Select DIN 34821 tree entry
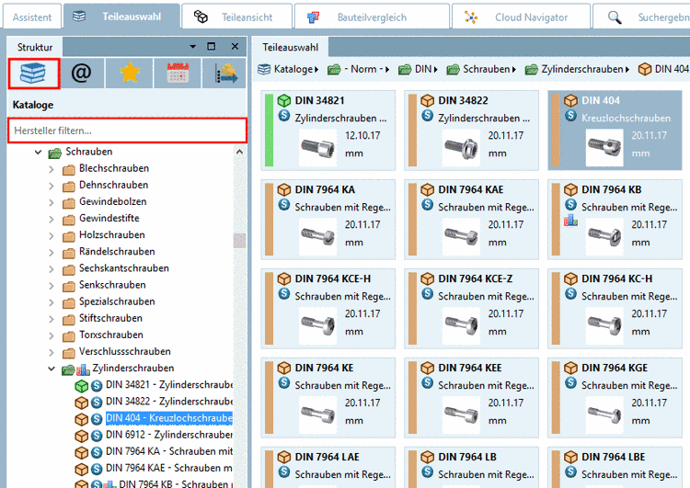This screenshot has width=690, height=488. click(169, 385)
